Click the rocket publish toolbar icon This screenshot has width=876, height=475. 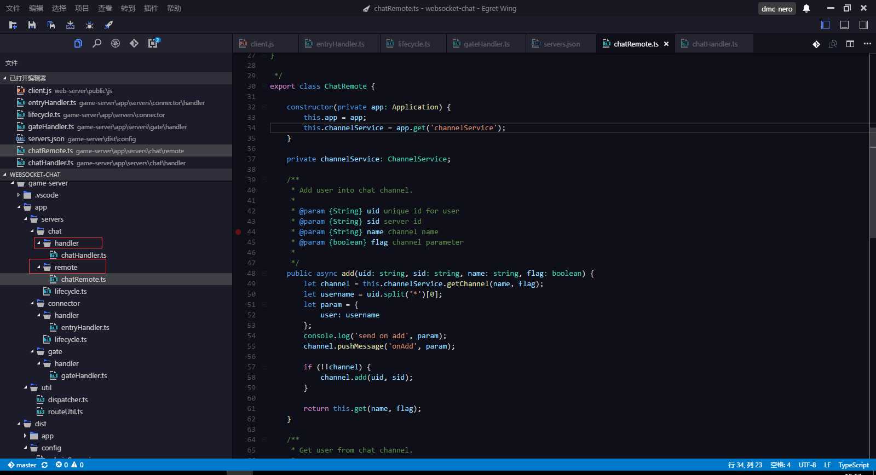pos(108,25)
